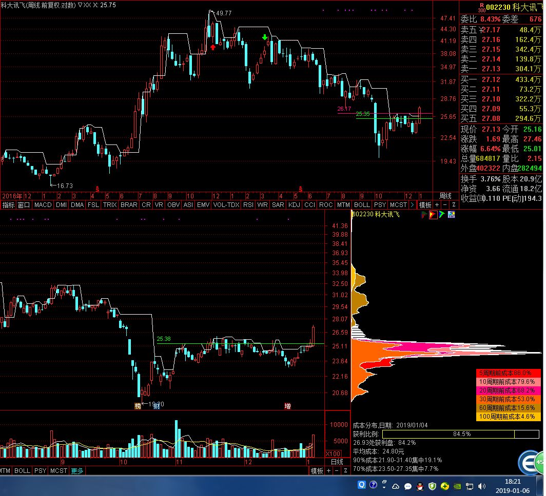The image size is (546, 496).
Task: Select the KDJ indicator tab
Action: click(x=294, y=205)
